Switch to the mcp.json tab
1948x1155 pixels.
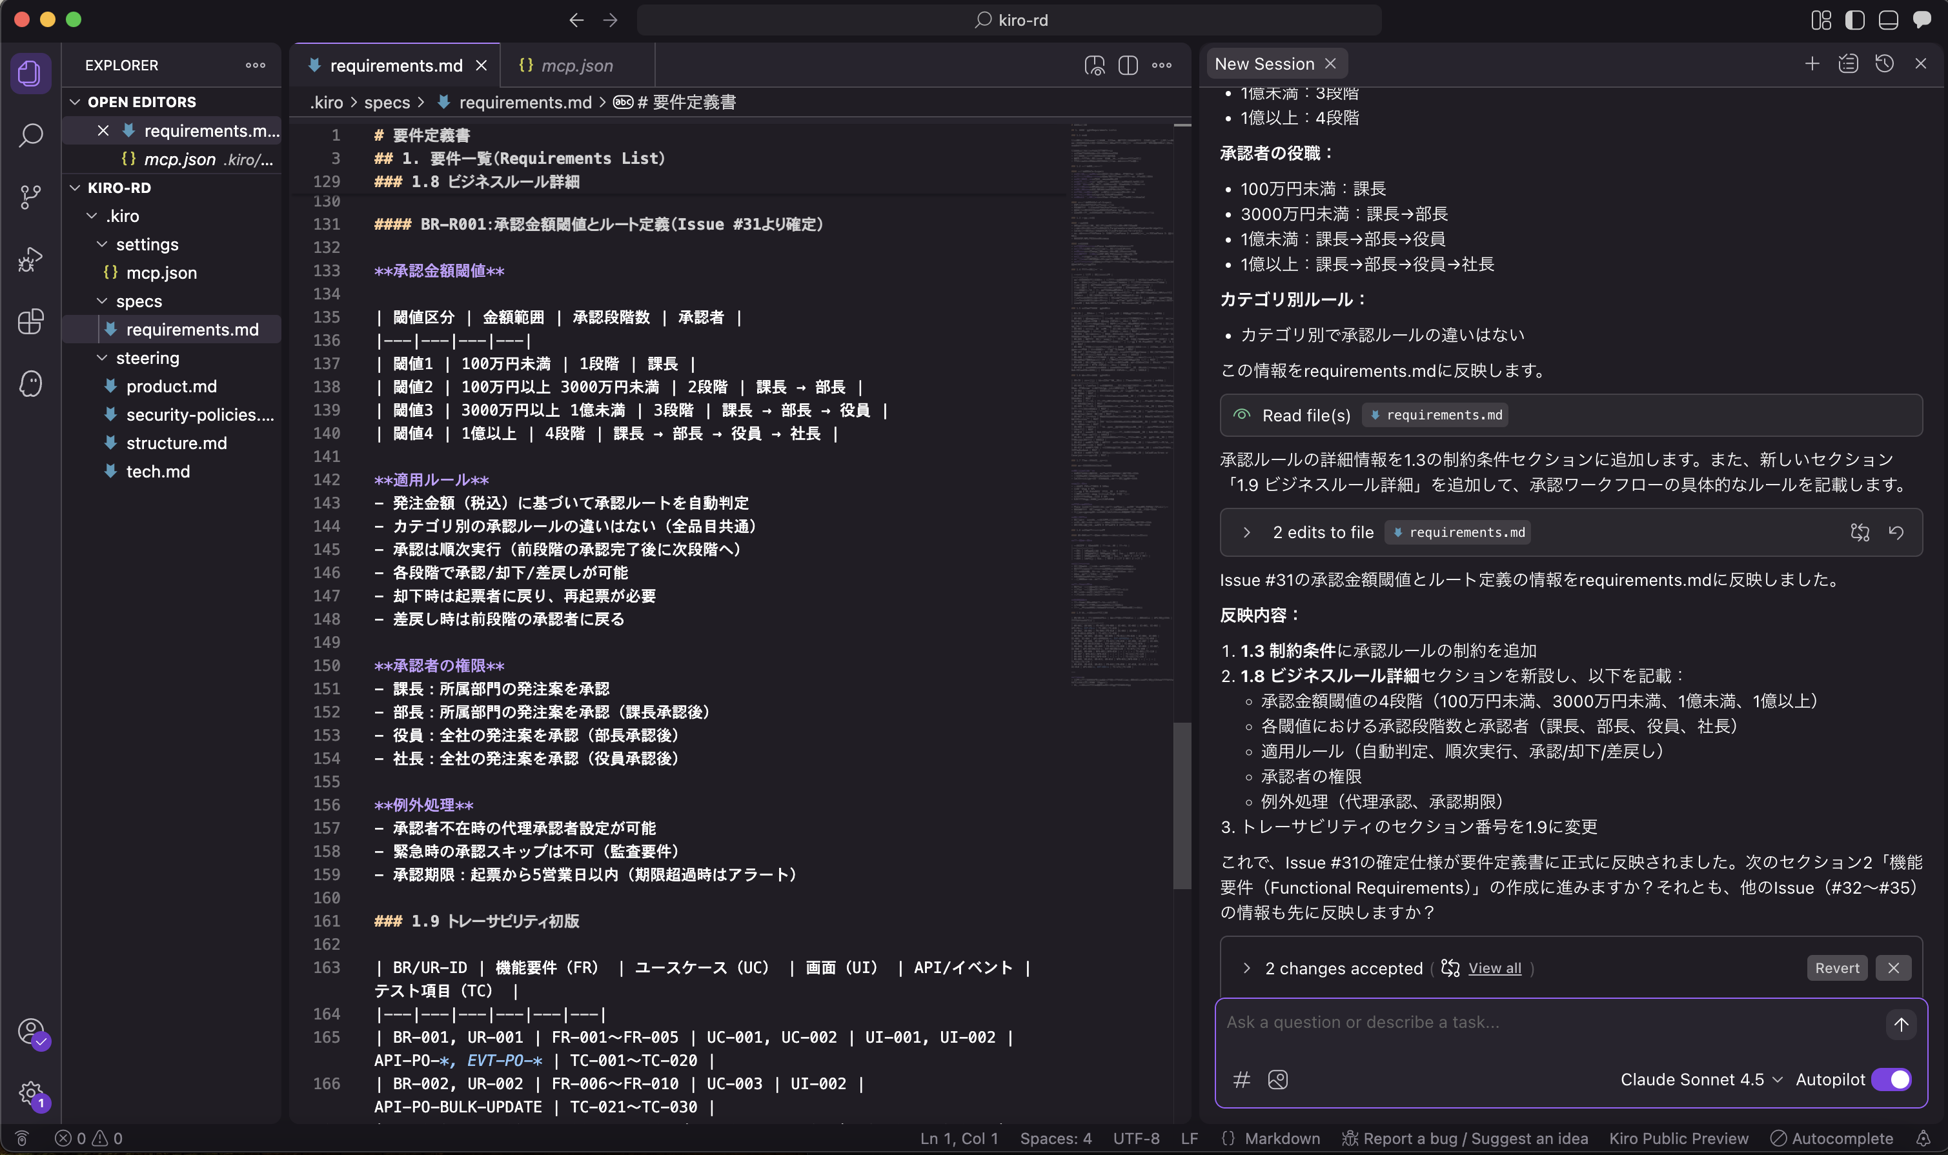click(576, 65)
